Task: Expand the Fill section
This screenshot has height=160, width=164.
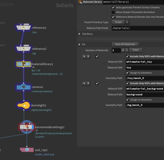Action: click(79, 44)
